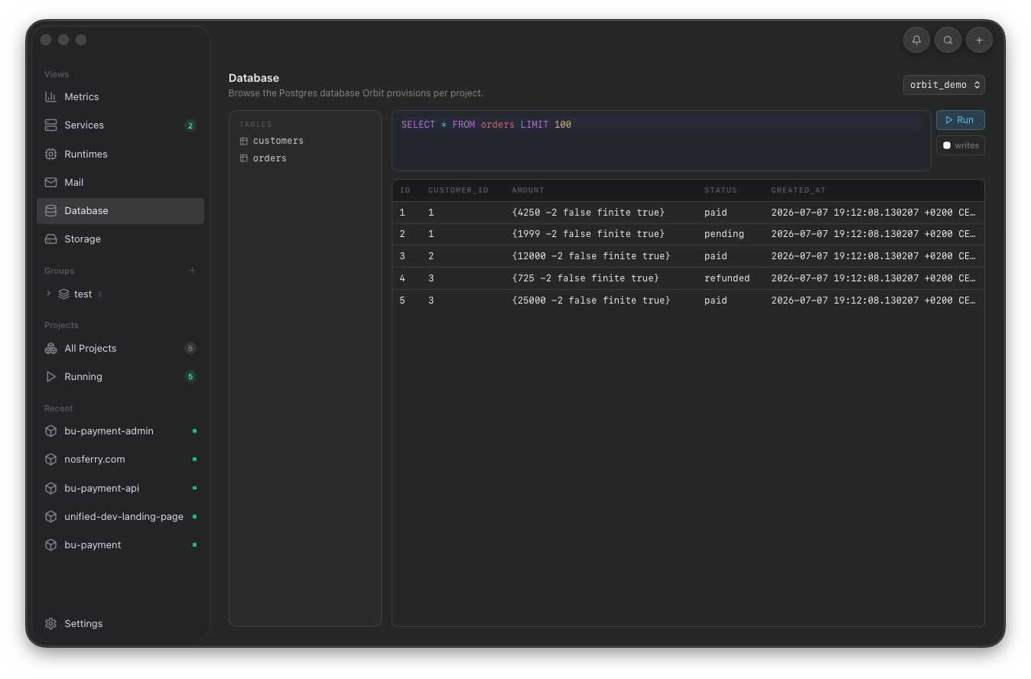Image resolution: width=1031 pixels, height=679 pixels.
Task: Click the All Projects cubes icon
Action: (50, 348)
